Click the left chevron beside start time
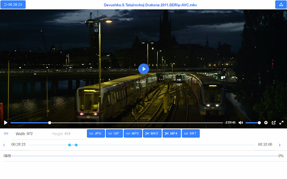 click(x=4, y=145)
